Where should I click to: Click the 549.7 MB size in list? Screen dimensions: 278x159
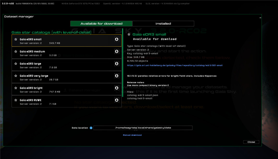coord(55,43)
